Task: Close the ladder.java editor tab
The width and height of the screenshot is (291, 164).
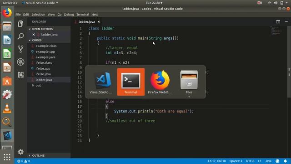Action: [x=99, y=22]
